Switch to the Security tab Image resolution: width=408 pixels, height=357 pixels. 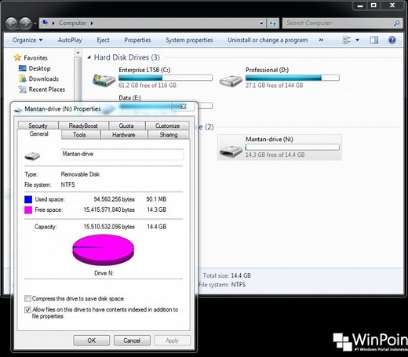[x=38, y=126]
